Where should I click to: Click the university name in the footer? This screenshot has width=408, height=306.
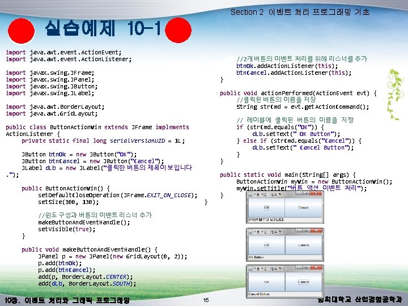click(360, 300)
